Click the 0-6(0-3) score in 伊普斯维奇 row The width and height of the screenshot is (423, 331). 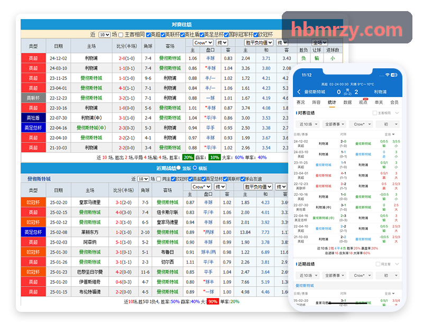pyautogui.click(x=123, y=282)
